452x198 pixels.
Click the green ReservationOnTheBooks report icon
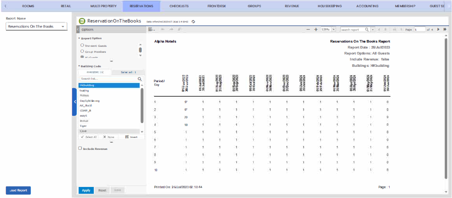coord(82,21)
